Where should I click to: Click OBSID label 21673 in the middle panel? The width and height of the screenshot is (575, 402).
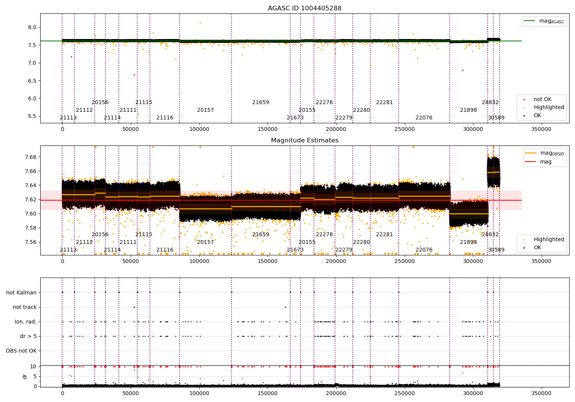coord(295,250)
